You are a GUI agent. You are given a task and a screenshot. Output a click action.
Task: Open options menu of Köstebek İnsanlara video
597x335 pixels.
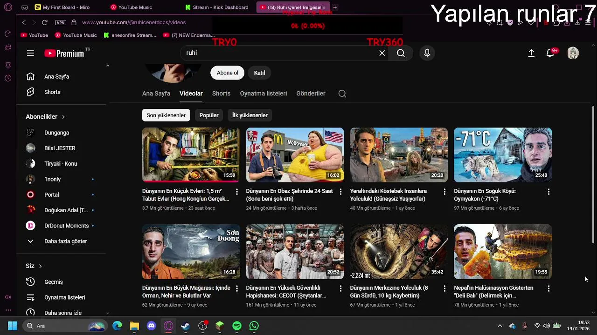point(444,192)
